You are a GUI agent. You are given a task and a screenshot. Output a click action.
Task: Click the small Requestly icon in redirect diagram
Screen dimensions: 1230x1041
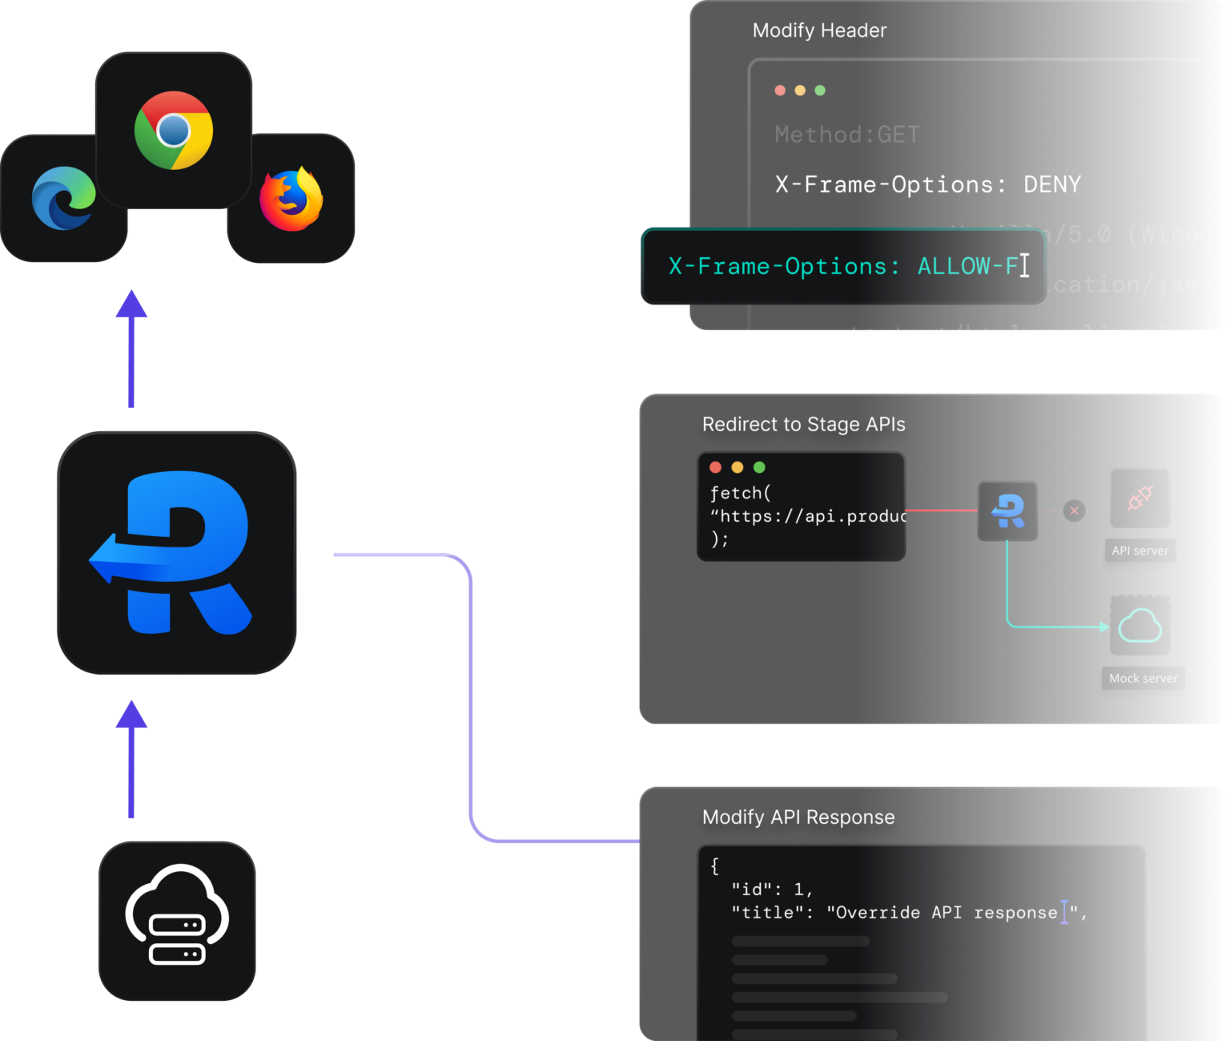(x=1007, y=510)
